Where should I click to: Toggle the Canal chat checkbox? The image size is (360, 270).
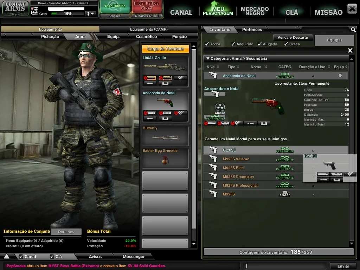(x=21, y=256)
